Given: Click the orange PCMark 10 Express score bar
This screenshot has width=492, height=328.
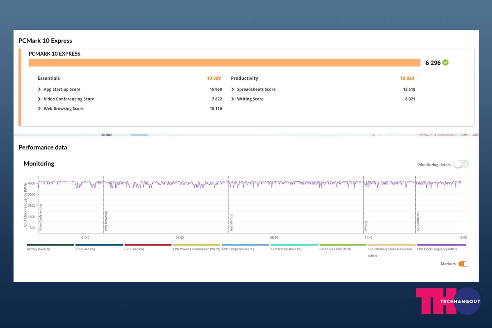Looking at the screenshot, I should [224, 63].
